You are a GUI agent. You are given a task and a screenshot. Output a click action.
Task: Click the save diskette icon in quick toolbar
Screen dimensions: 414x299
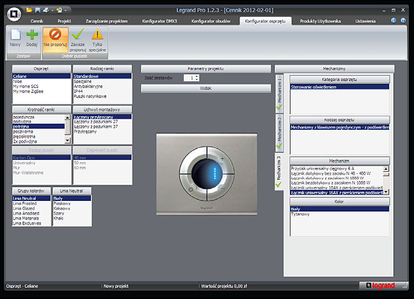pyautogui.click(x=38, y=10)
